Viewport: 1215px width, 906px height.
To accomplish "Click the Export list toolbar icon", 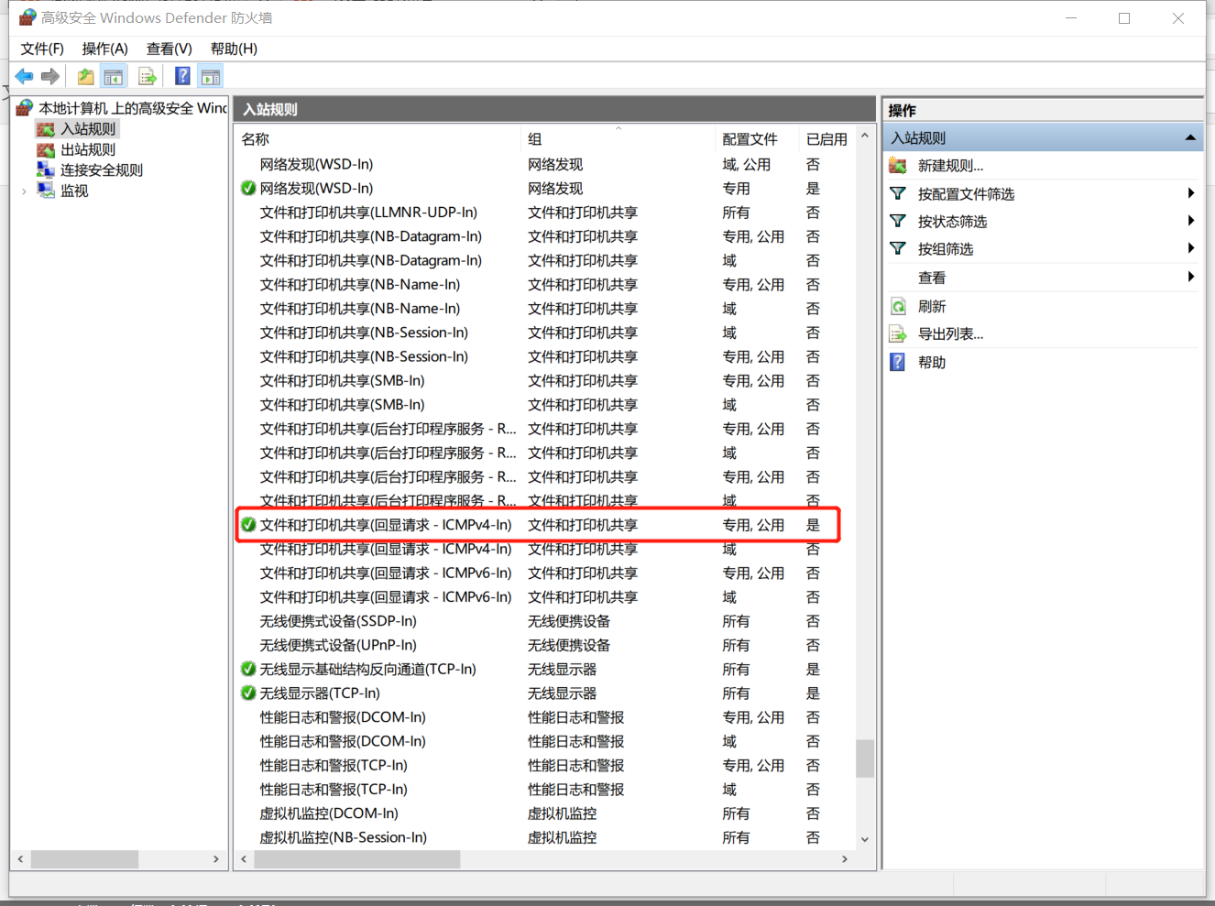I will 147,77.
